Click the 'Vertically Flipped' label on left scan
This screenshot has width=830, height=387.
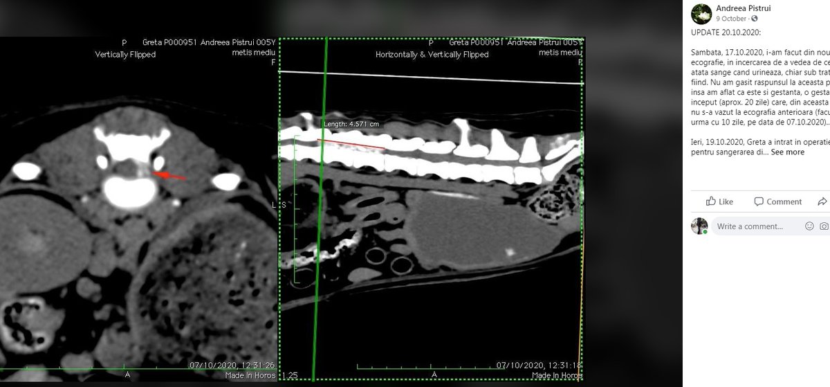click(125, 54)
